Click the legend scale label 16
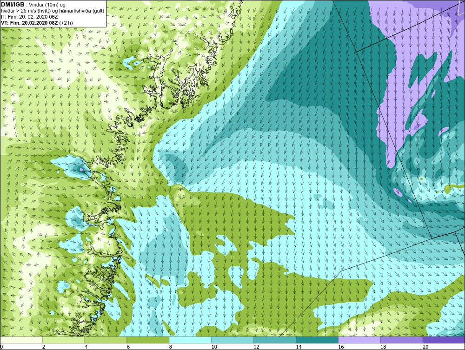The height and width of the screenshot is (350, 465). tap(341, 347)
